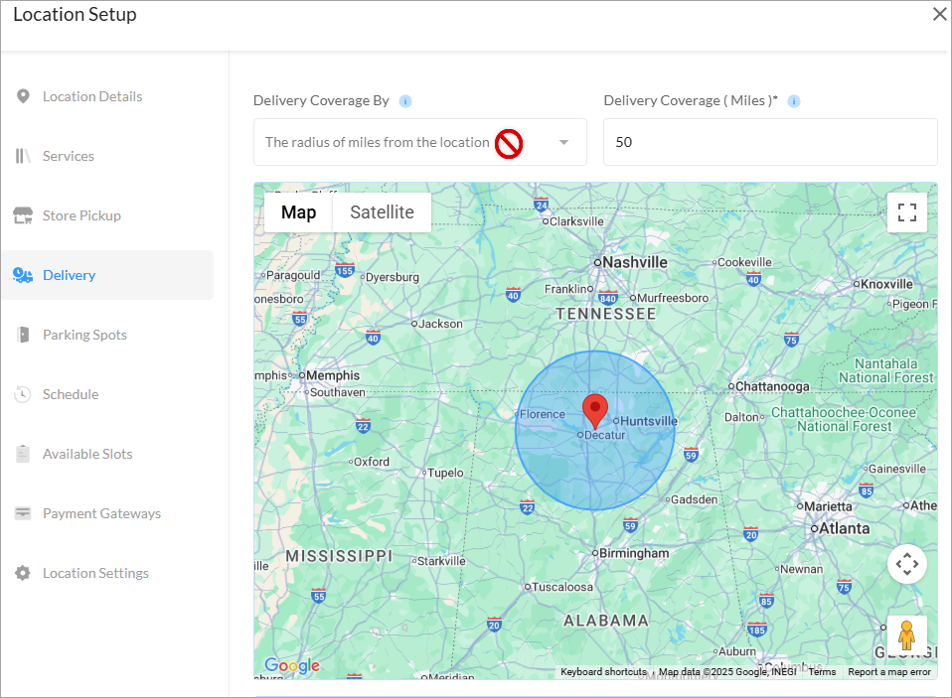This screenshot has height=698, width=952.
Task: Close the Location Setup dialog
Action: [x=940, y=14]
